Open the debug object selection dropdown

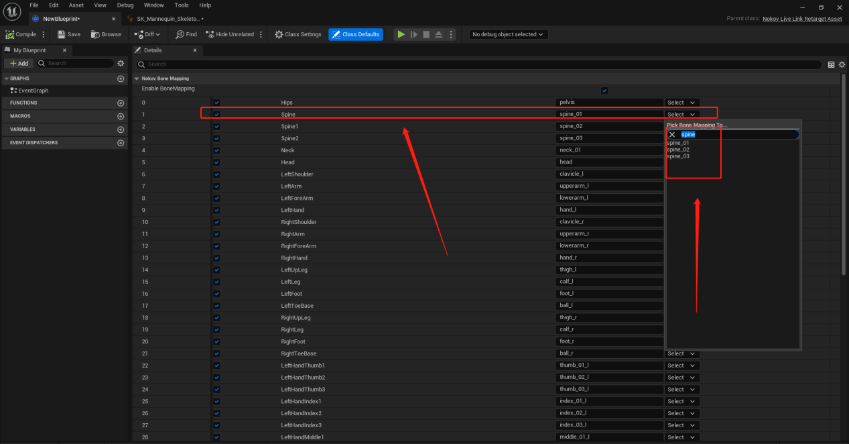coord(508,34)
